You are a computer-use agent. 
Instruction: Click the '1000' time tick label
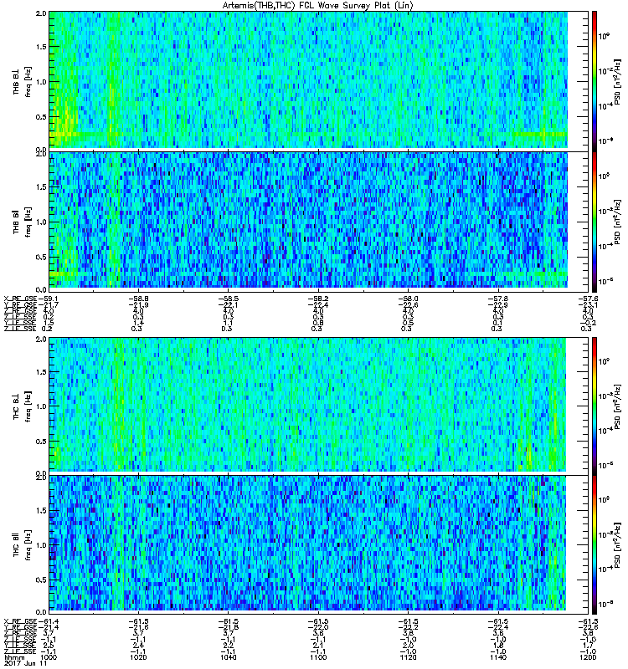click(x=49, y=657)
